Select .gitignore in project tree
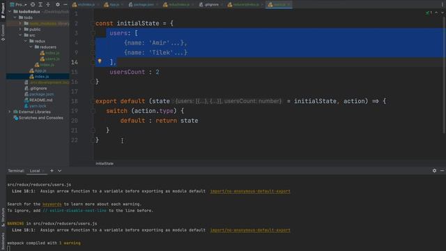 point(38,89)
